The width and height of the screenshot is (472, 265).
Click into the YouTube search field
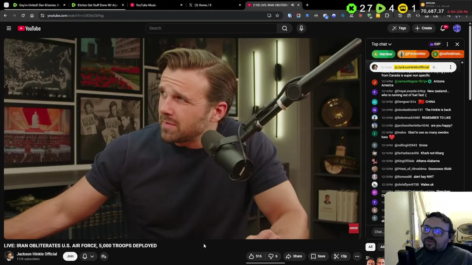pyautogui.click(x=211, y=28)
